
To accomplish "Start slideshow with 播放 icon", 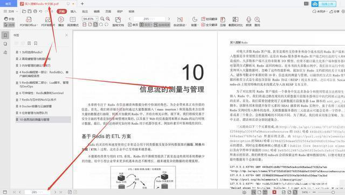I will [61, 19].
